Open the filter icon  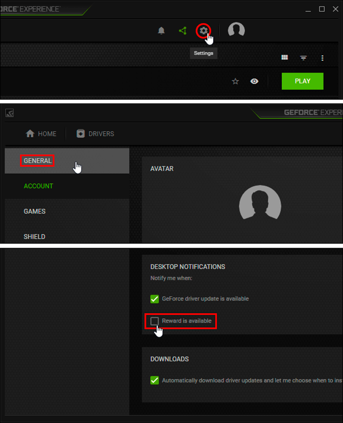tap(303, 58)
